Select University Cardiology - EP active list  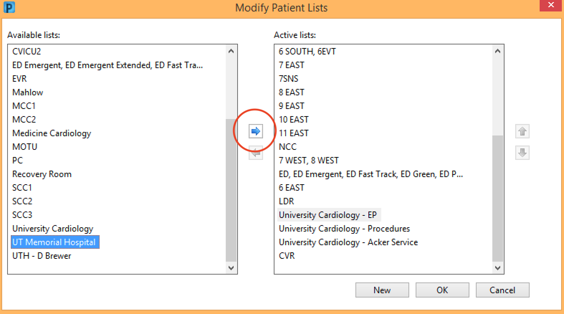pyautogui.click(x=328, y=215)
